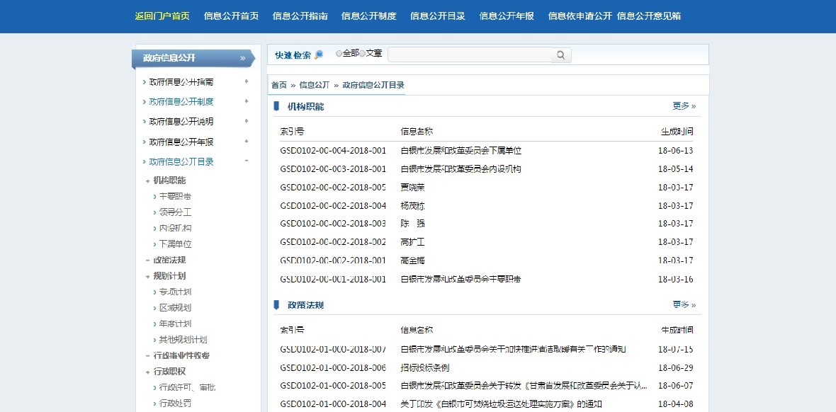Click the blue marker icon beside 政策法规 heading
The height and width of the screenshot is (412, 836).
(276, 305)
